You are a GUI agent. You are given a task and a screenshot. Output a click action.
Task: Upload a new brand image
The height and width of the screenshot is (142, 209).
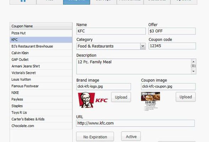point(121,97)
